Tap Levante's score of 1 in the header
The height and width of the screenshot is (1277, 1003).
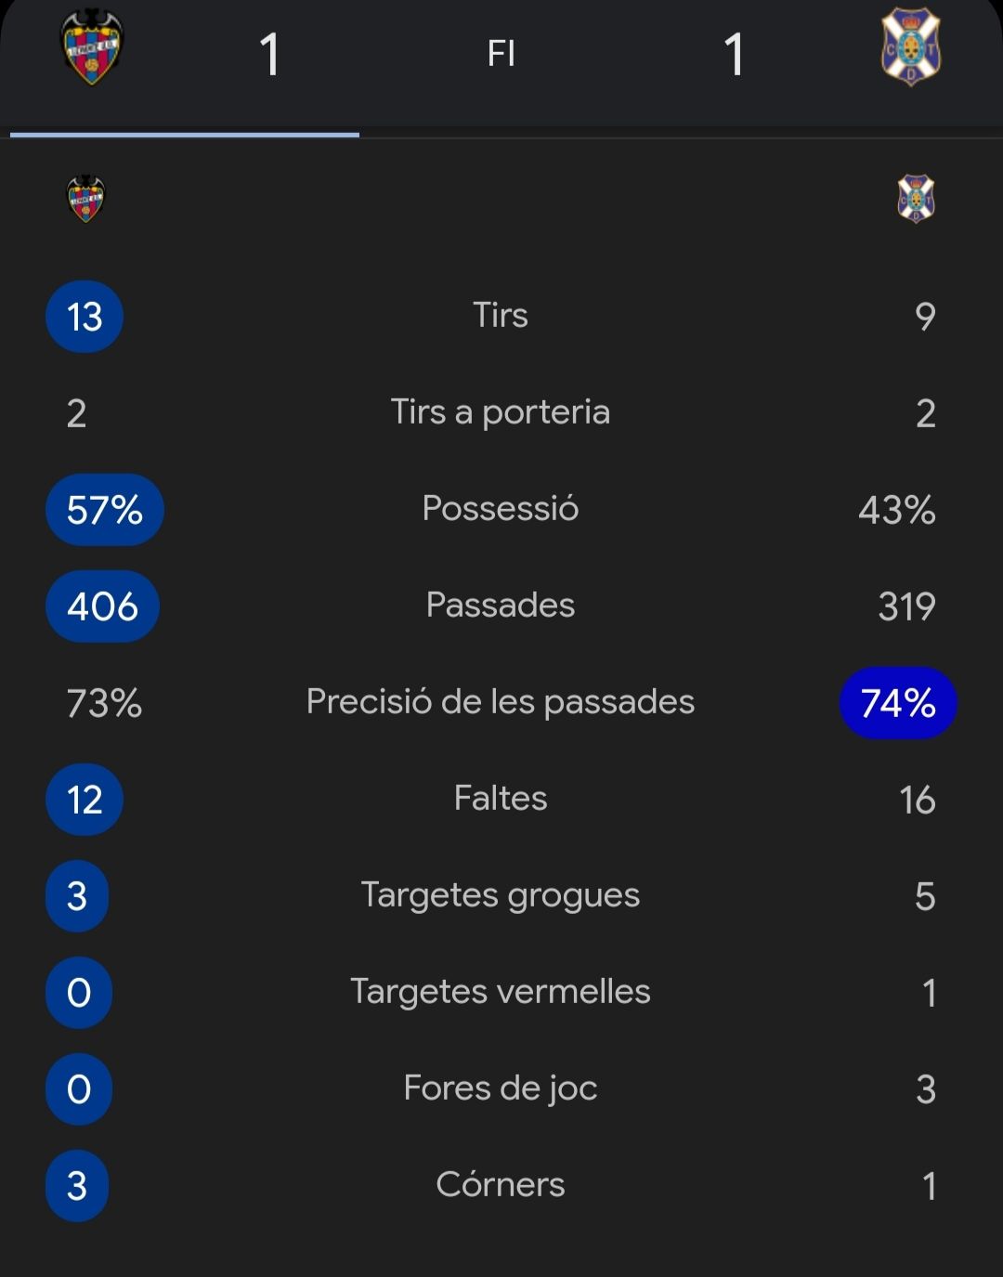tap(270, 54)
